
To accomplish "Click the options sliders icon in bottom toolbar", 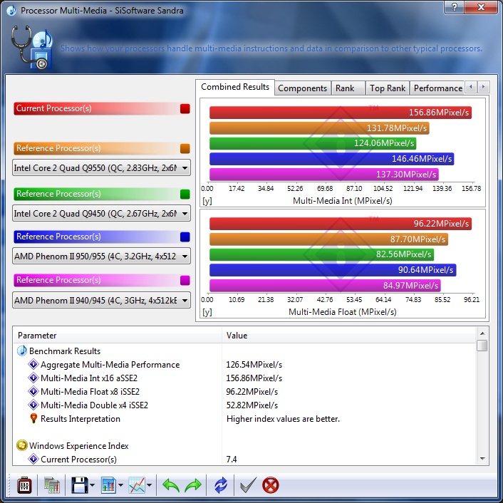I will pos(24,485).
